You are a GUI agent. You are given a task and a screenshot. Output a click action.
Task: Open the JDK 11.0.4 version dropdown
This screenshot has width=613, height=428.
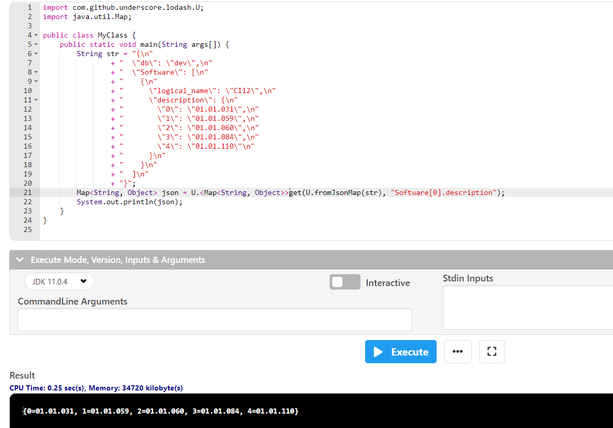click(x=59, y=281)
